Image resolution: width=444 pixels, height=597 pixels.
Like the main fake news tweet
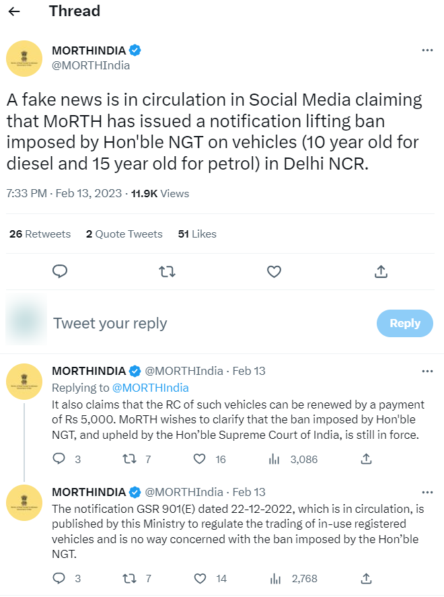point(274,271)
